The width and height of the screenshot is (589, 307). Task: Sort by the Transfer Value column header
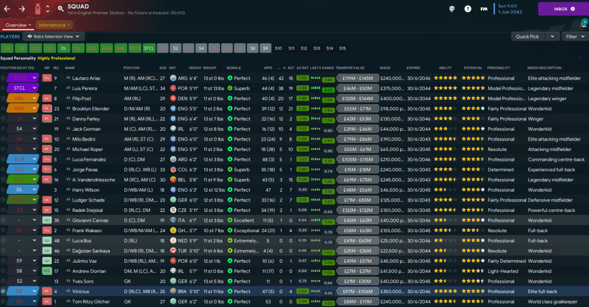(x=351, y=67)
